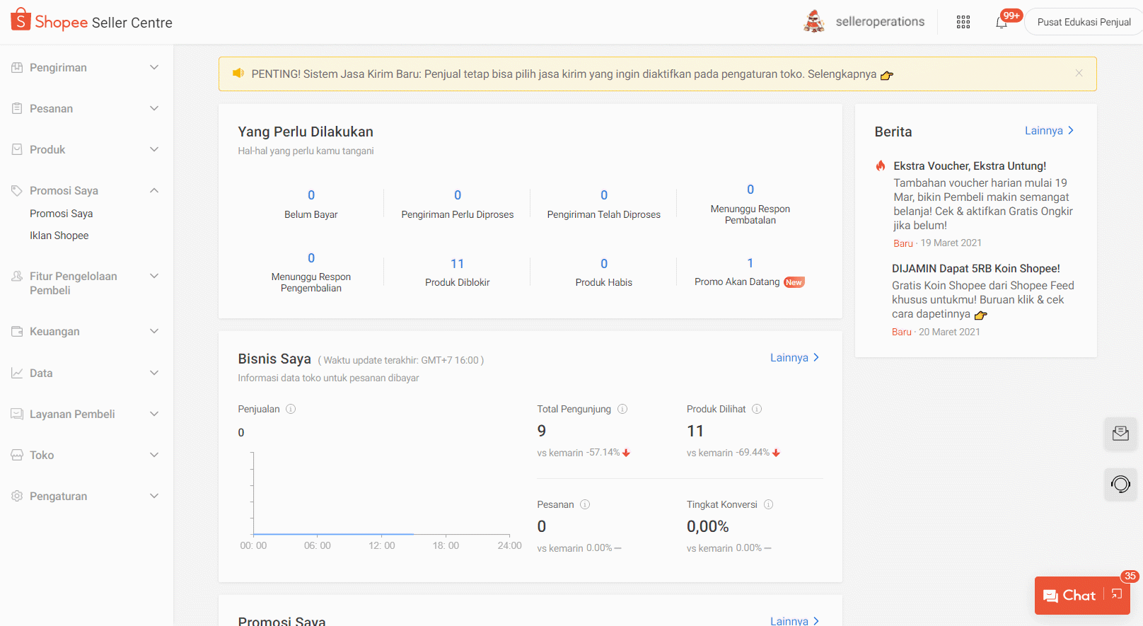The image size is (1143, 626).
Task: Click Lainnya link in Berita panel
Action: 1049,131
